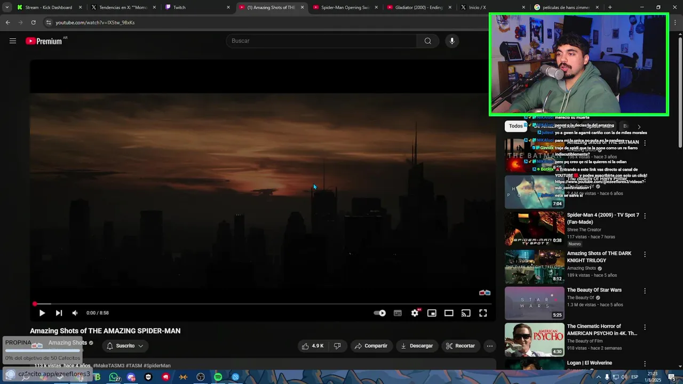Open options menu for Spider-Man 4 video

tap(645, 216)
